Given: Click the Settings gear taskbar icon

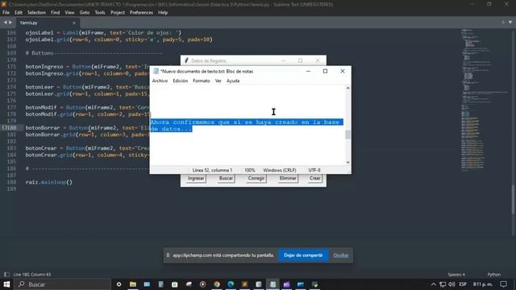Looking at the screenshot, I should 119,284.
